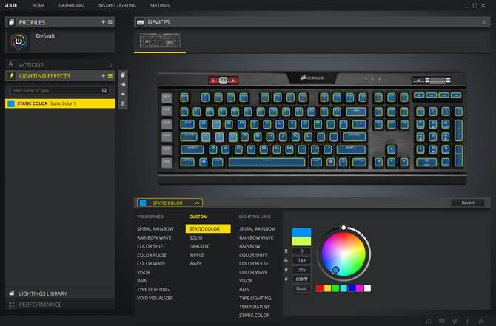
Task: Open the Twitter icon in the footer
Action: point(455,321)
